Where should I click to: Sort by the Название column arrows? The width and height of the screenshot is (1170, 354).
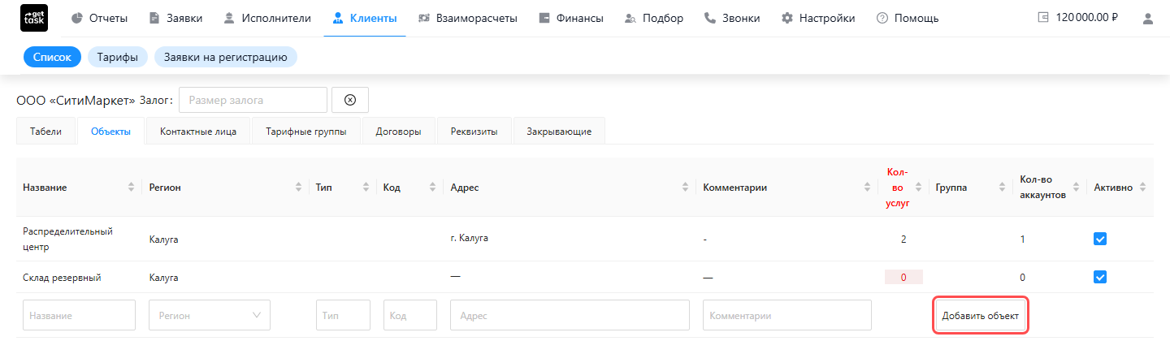point(131,188)
